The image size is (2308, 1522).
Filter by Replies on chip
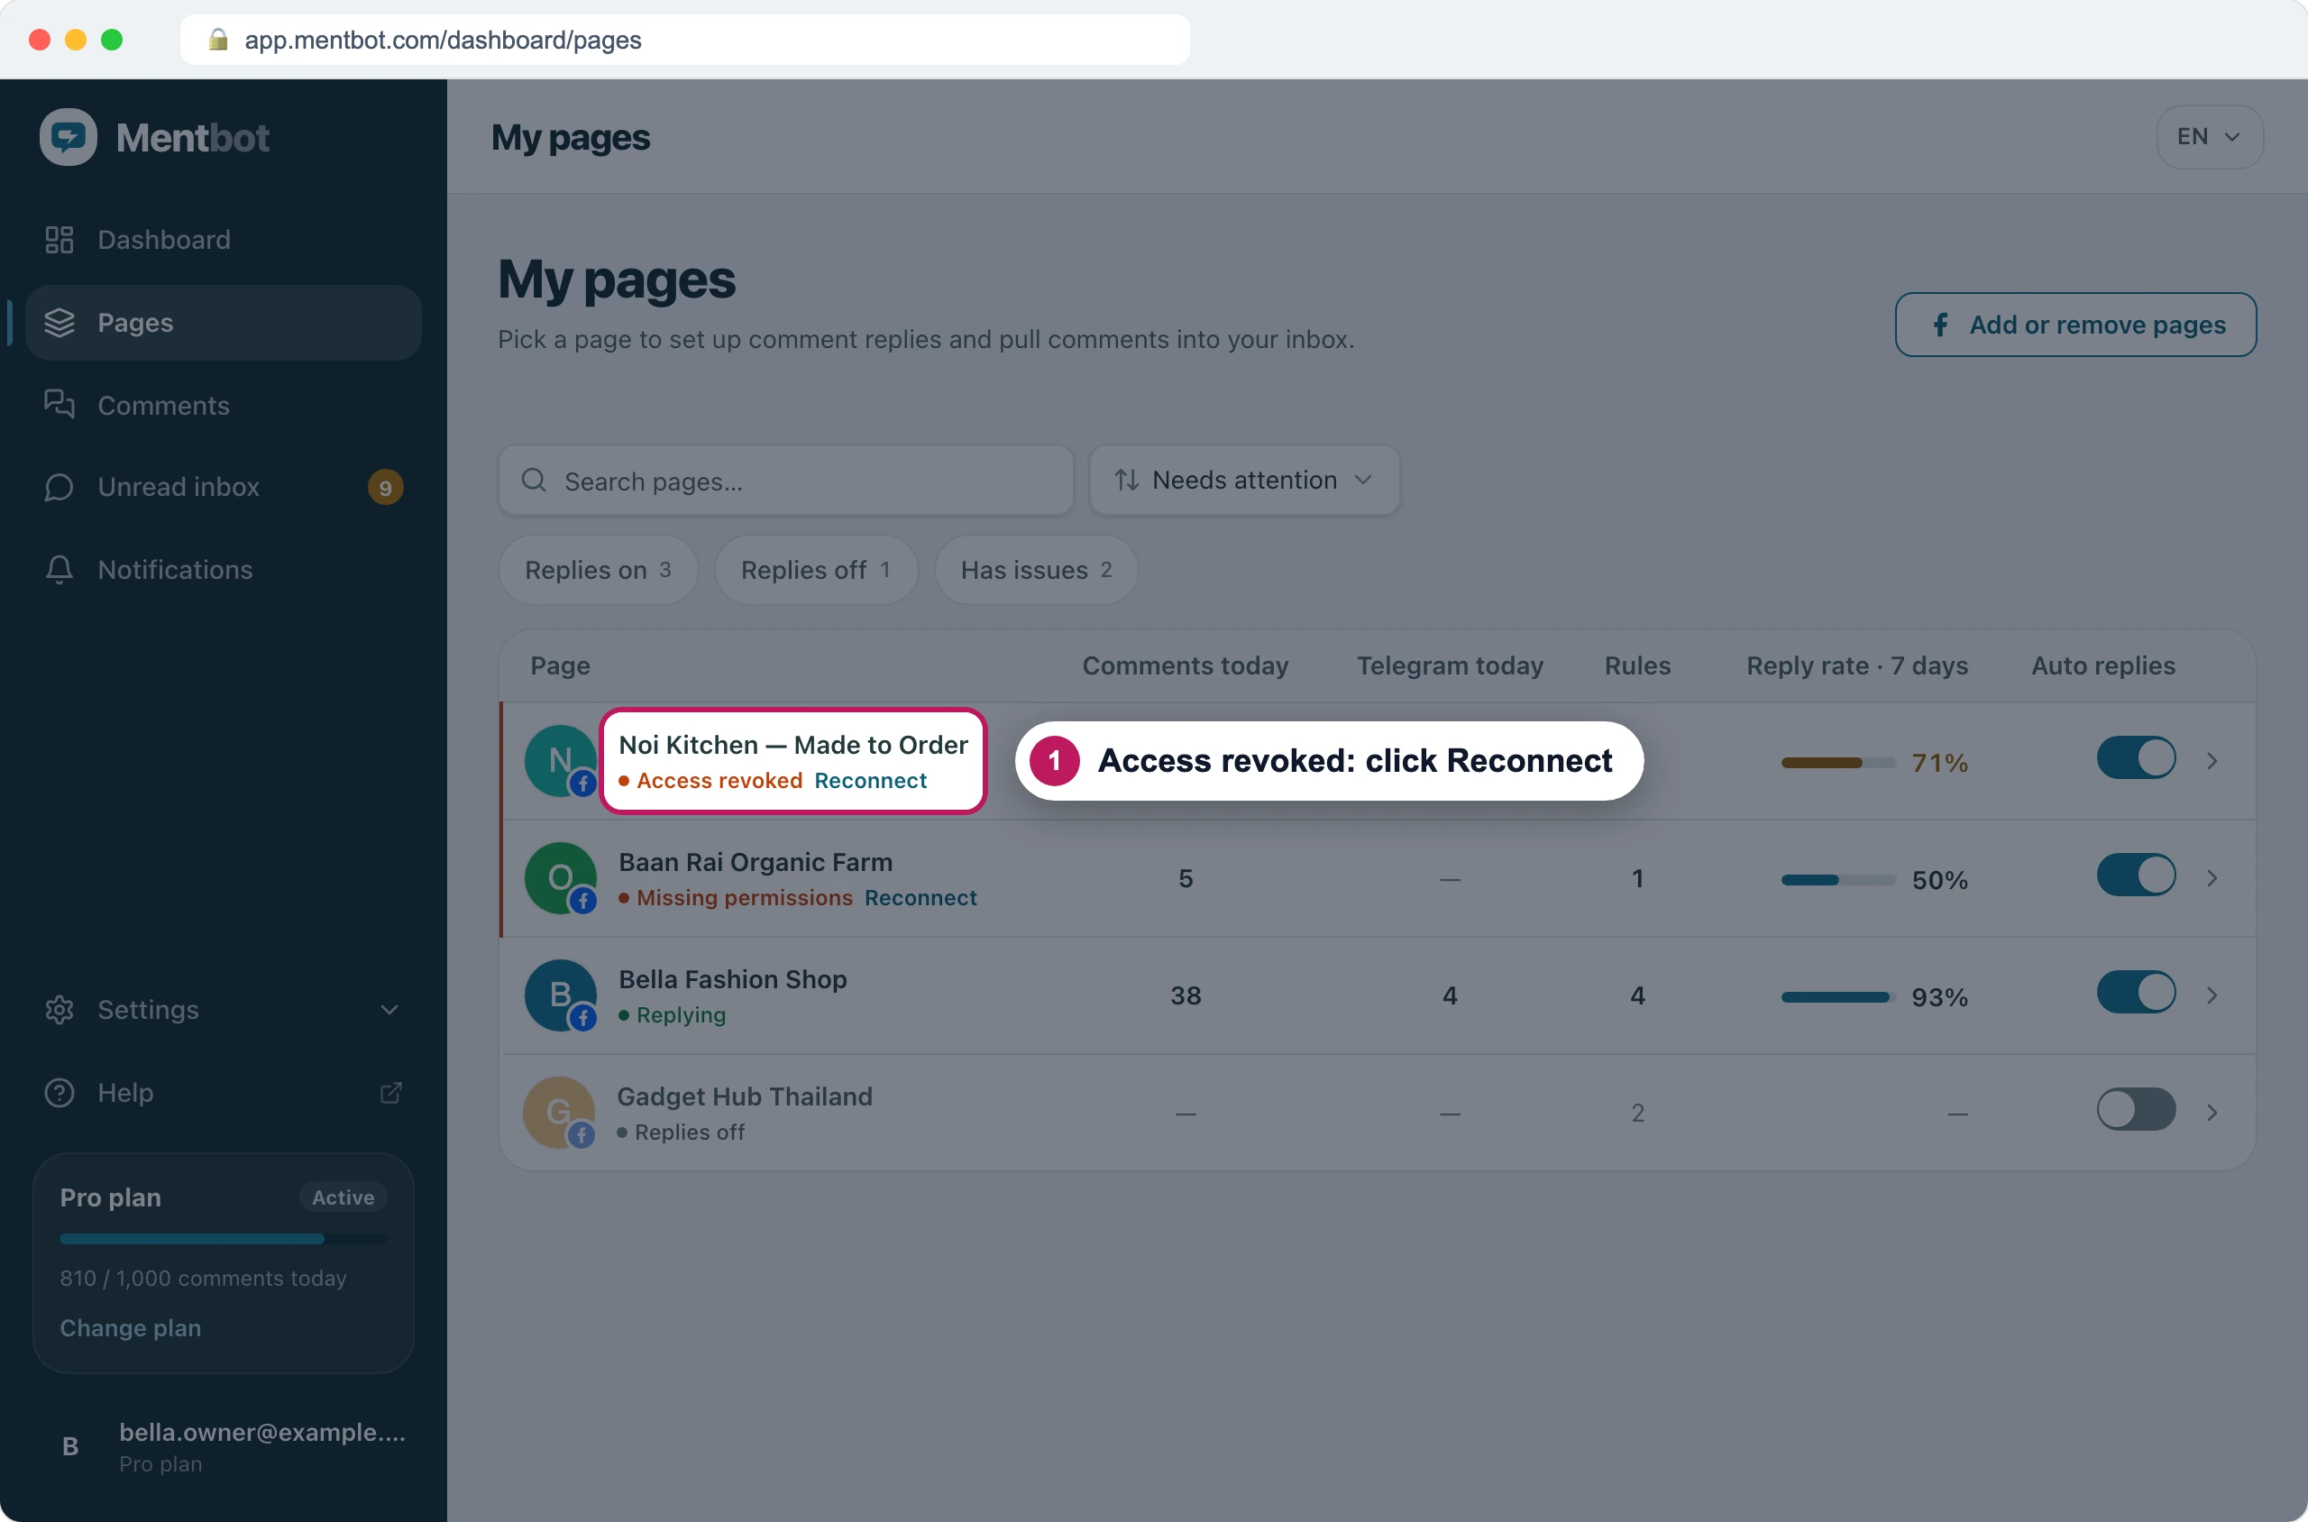(x=598, y=570)
